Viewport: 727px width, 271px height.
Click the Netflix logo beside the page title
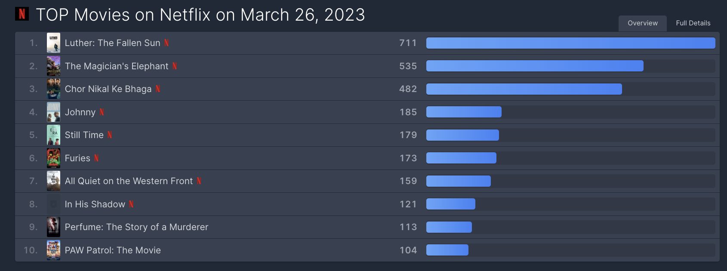pos(22,14)
